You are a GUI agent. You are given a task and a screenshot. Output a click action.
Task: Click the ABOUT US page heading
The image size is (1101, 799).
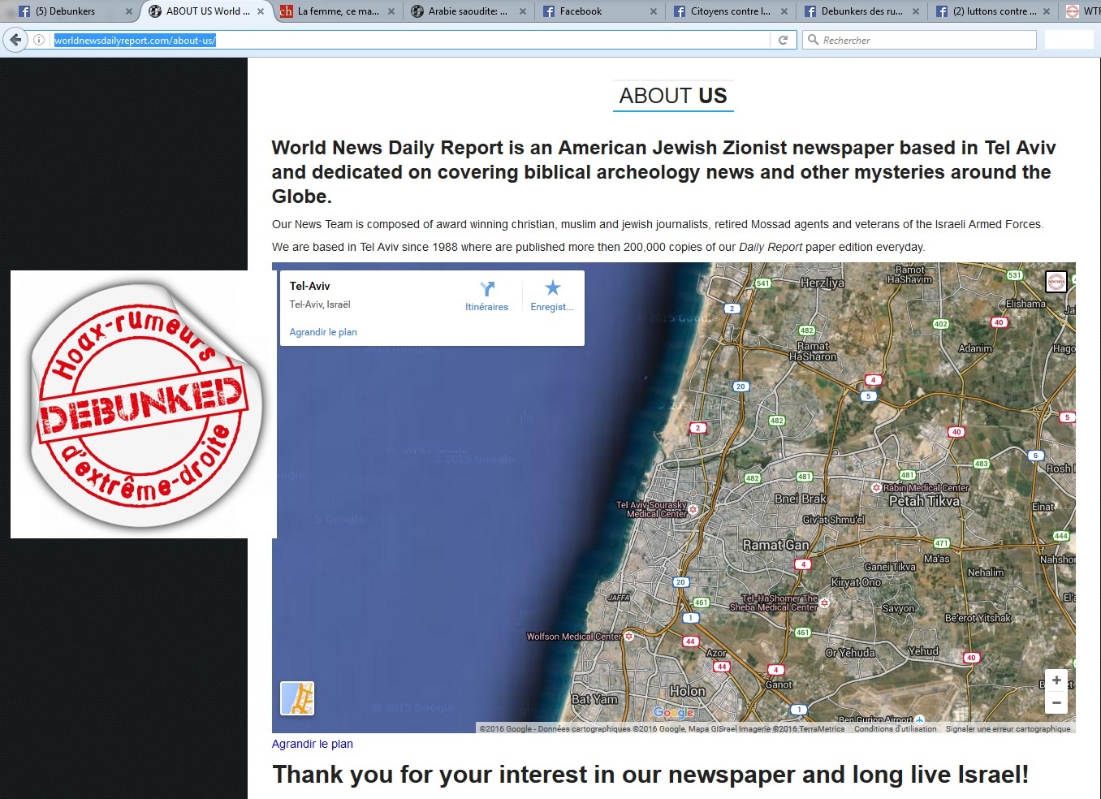pos(673,96)
